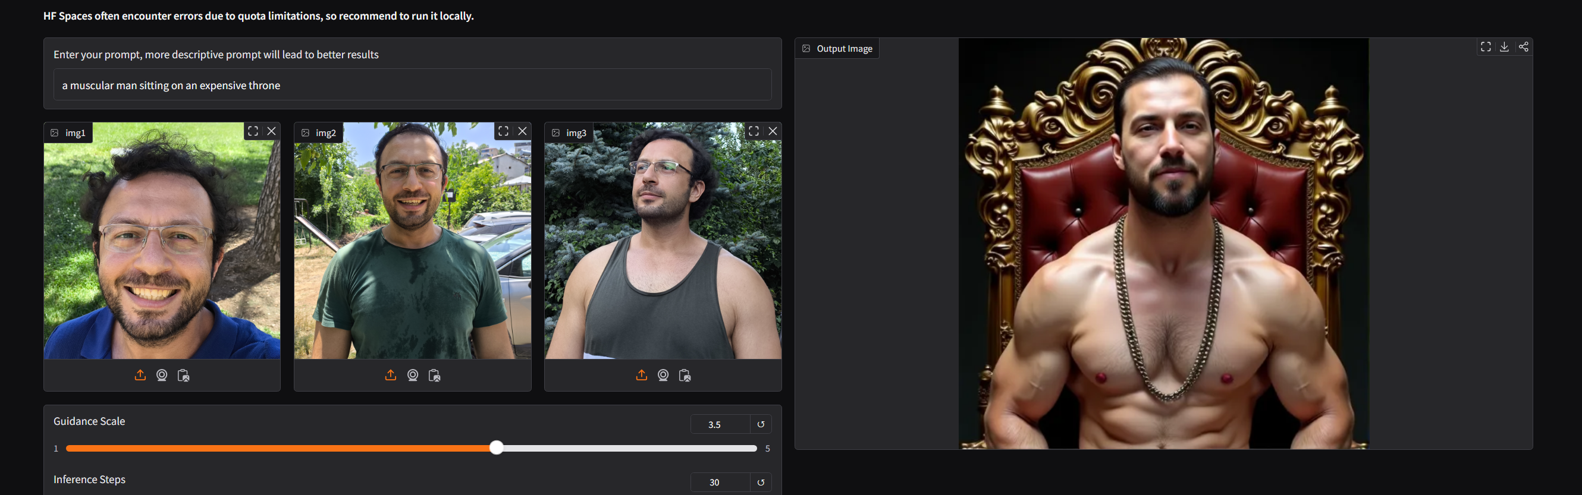Click the generated throne output image

(x=1164, y=244)
